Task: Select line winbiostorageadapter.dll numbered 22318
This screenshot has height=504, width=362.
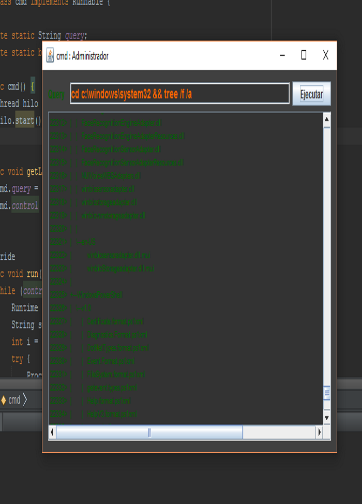Action: point(109,202)
